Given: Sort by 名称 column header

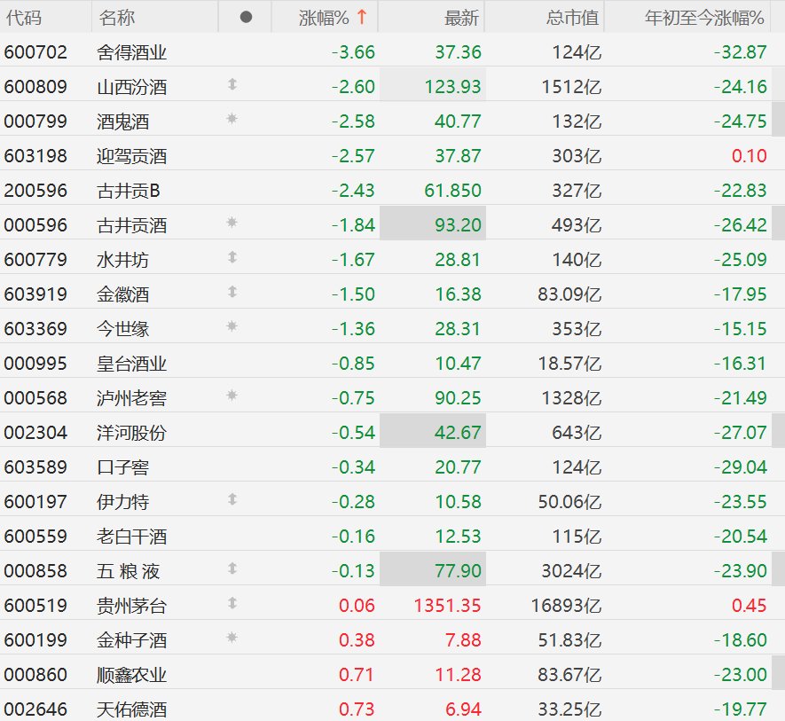Looking at the screenshot, I should click(x=117, y=18).
